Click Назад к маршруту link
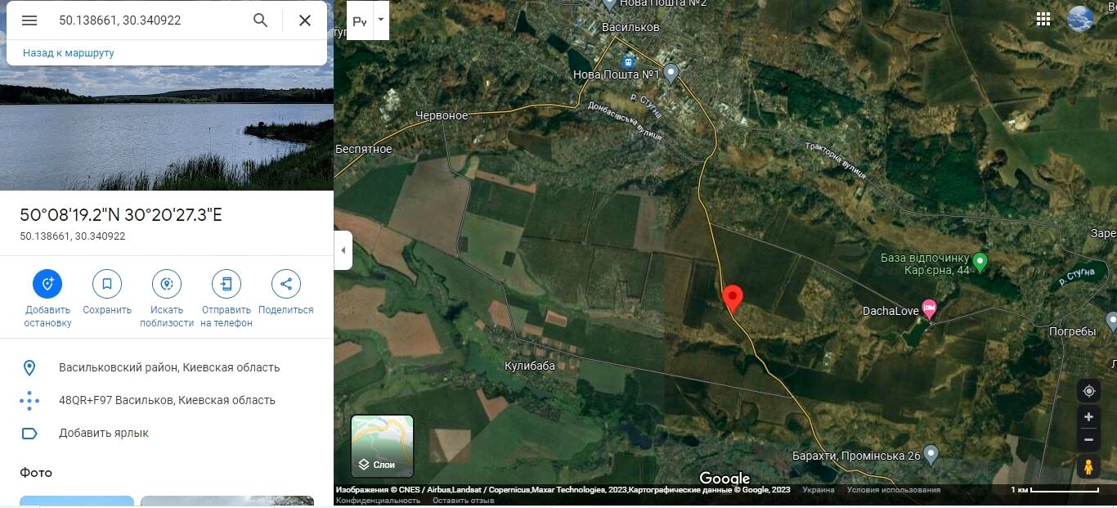Screen dimensions: 1117x508 point(69,52)
